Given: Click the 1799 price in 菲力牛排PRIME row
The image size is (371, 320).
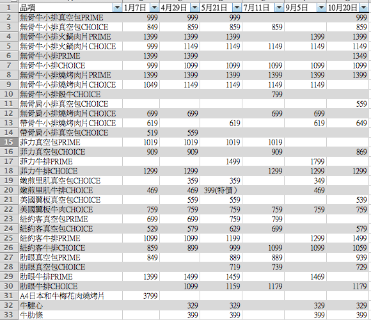Looking at the screenshot, I should 306,161.
